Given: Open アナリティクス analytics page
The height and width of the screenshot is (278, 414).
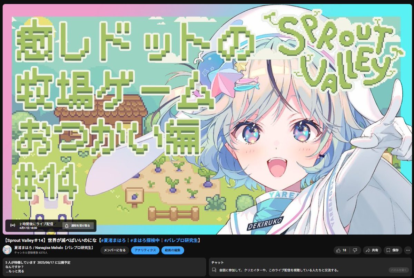Looking at the screenshot, I should pos(145,250).
